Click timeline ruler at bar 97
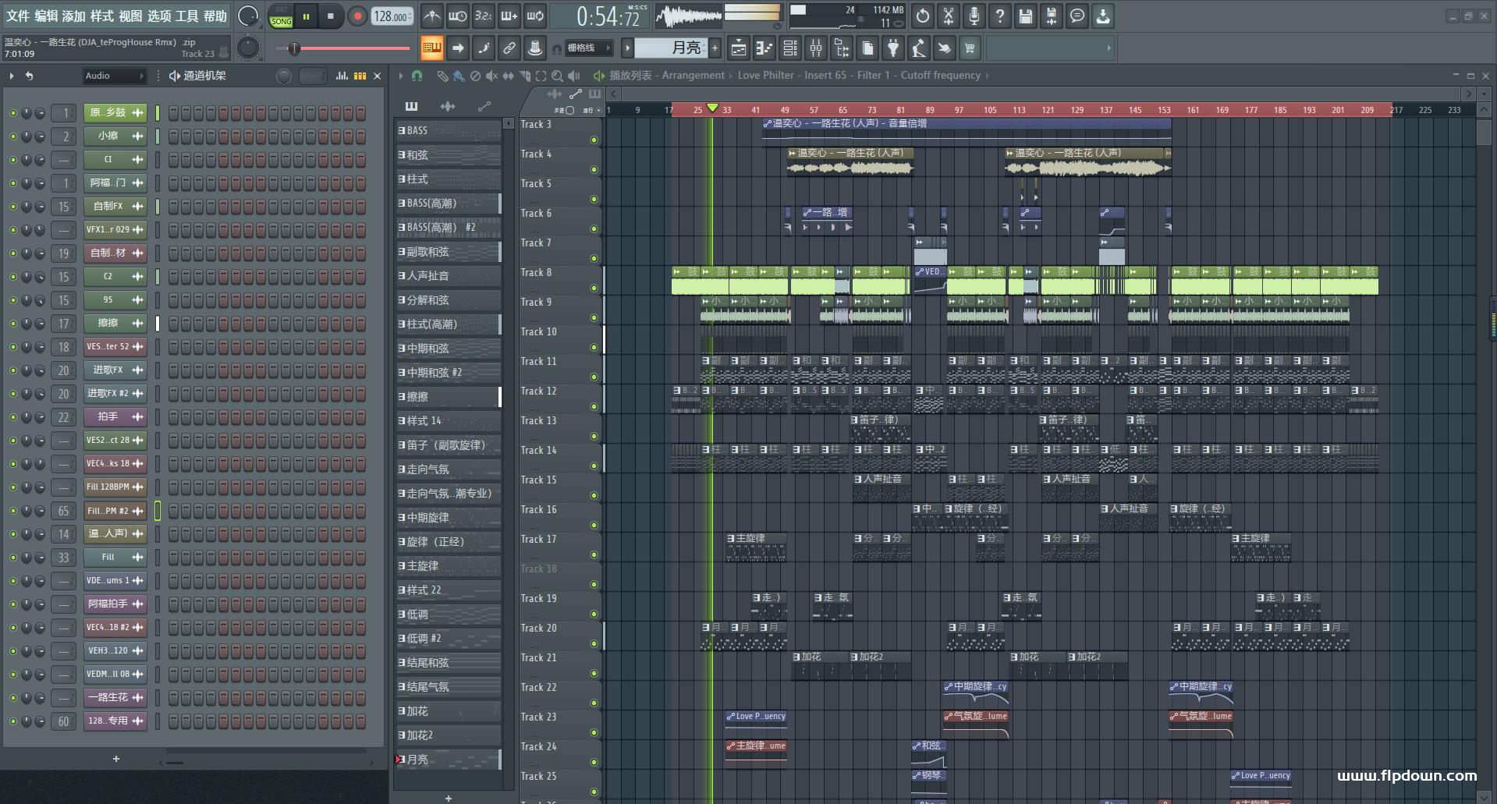The image size is (1497, 804). point(959,110)
